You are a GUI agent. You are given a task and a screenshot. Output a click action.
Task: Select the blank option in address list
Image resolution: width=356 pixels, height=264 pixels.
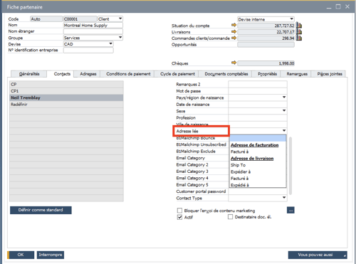click(x=258, y=138)
